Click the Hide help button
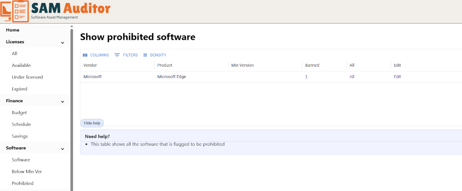Viewport: 462px width, 191px height. [x=92, y=123]
